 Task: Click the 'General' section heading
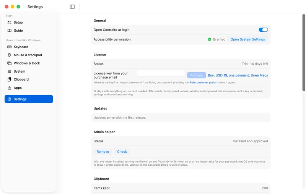click(x=100, y=21)
